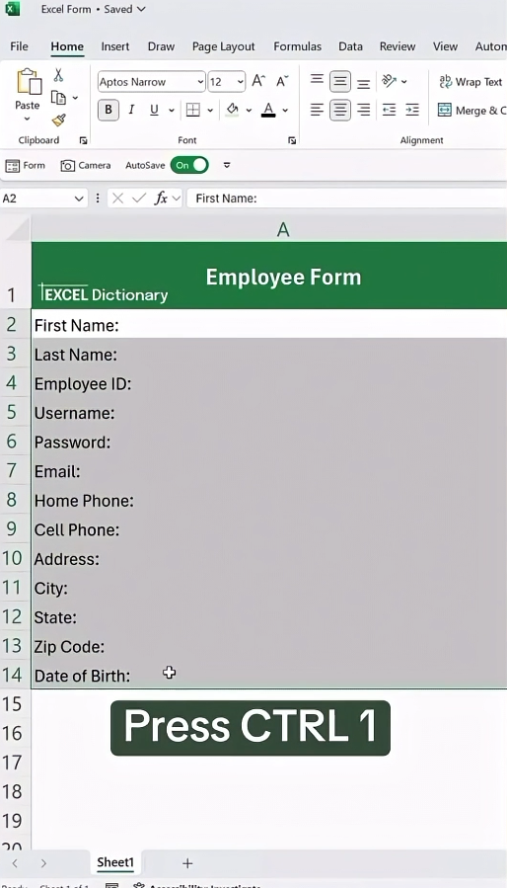507x888 pixels.
Task: Apply the Font Color letter A
Action: 268,110
